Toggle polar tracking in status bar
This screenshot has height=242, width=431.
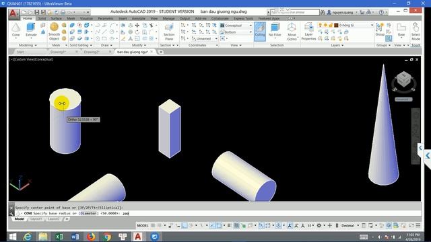coord(191,226)
